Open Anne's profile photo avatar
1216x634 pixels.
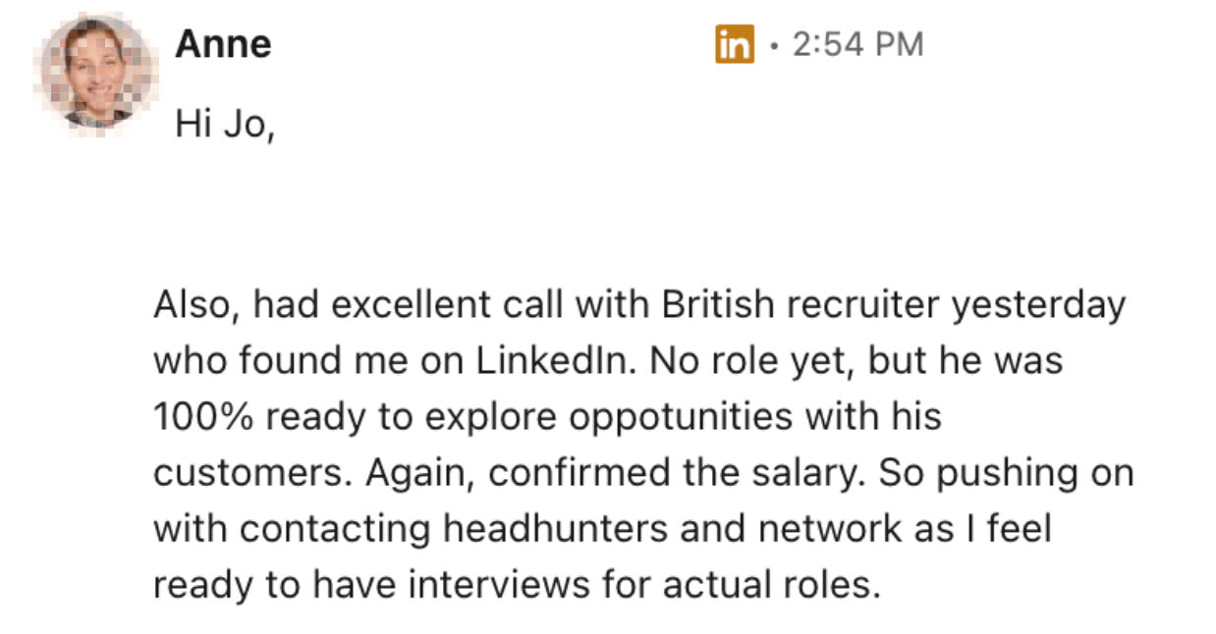tap(96, 74)
